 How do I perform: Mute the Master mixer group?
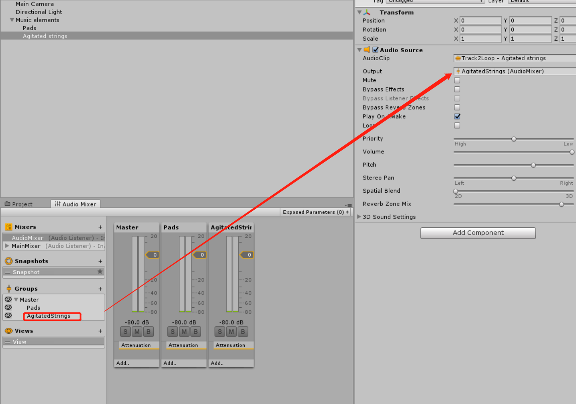click(137, 332)
